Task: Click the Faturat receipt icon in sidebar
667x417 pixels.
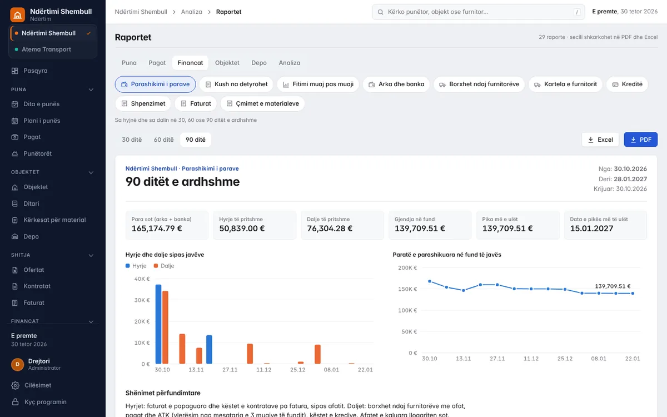Action: coord(15,303)
